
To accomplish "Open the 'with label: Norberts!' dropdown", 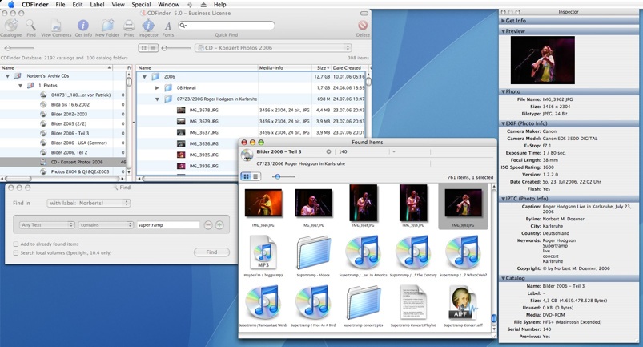I will pos(89,203).
